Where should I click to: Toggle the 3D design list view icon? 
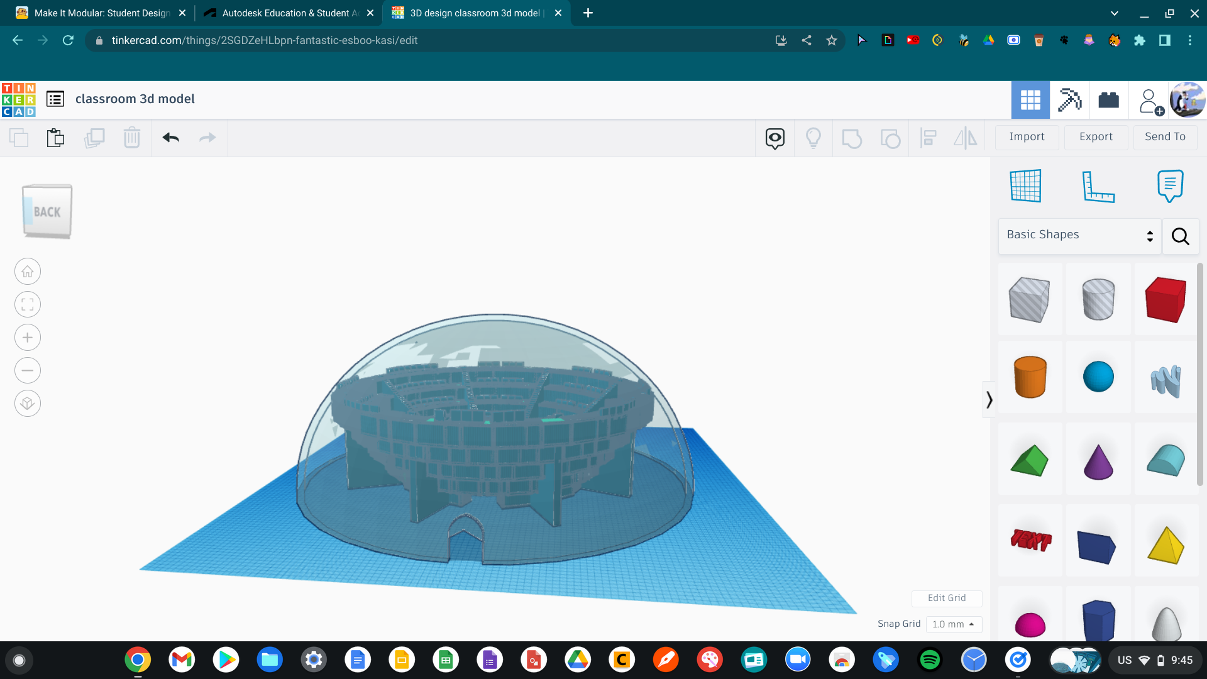(55, 99)
